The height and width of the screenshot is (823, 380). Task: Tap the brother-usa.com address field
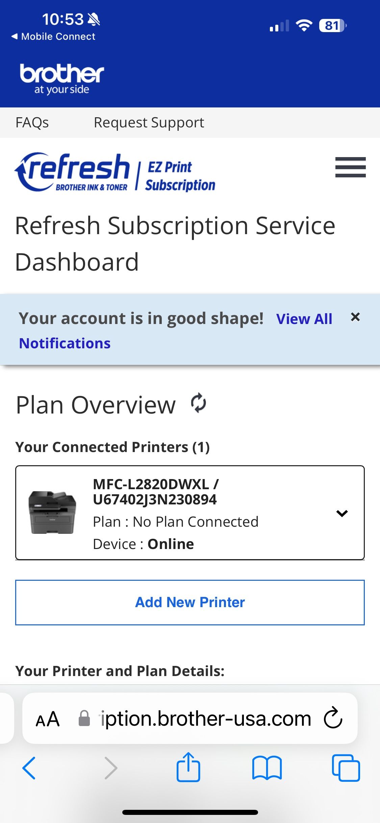tap(190, 718)
